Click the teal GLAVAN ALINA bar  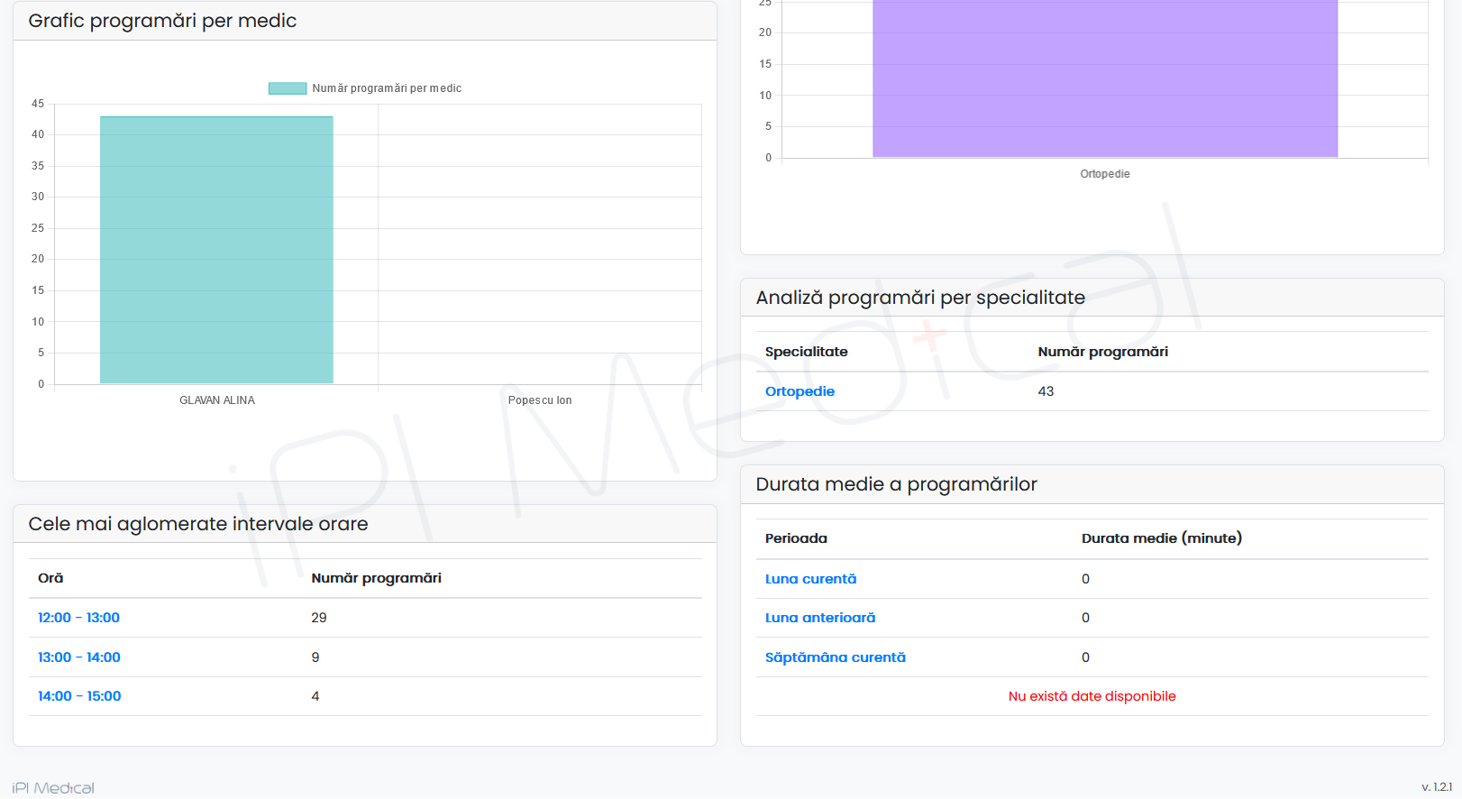(x=216, y=250)
